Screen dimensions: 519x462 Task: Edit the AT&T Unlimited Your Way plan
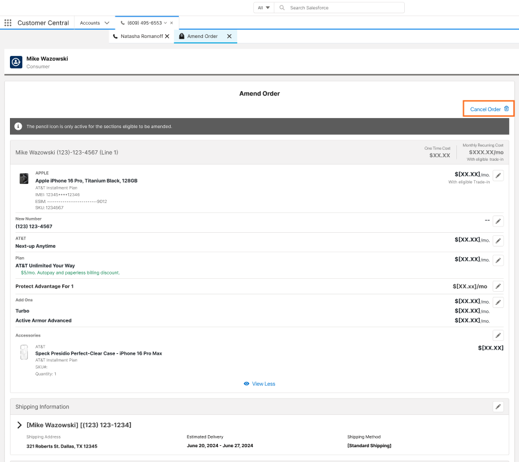point(498,260)
